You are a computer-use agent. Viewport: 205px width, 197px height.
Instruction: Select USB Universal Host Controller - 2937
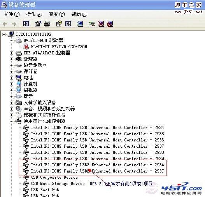(97, 146)
